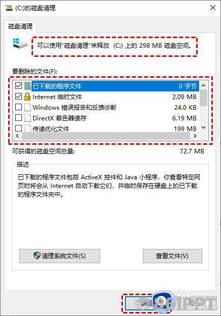Viewport: 221px width, 316px height.
Task: Click the file list scroll up arrow
Action: pyautogui.click(x=204, y=85)
